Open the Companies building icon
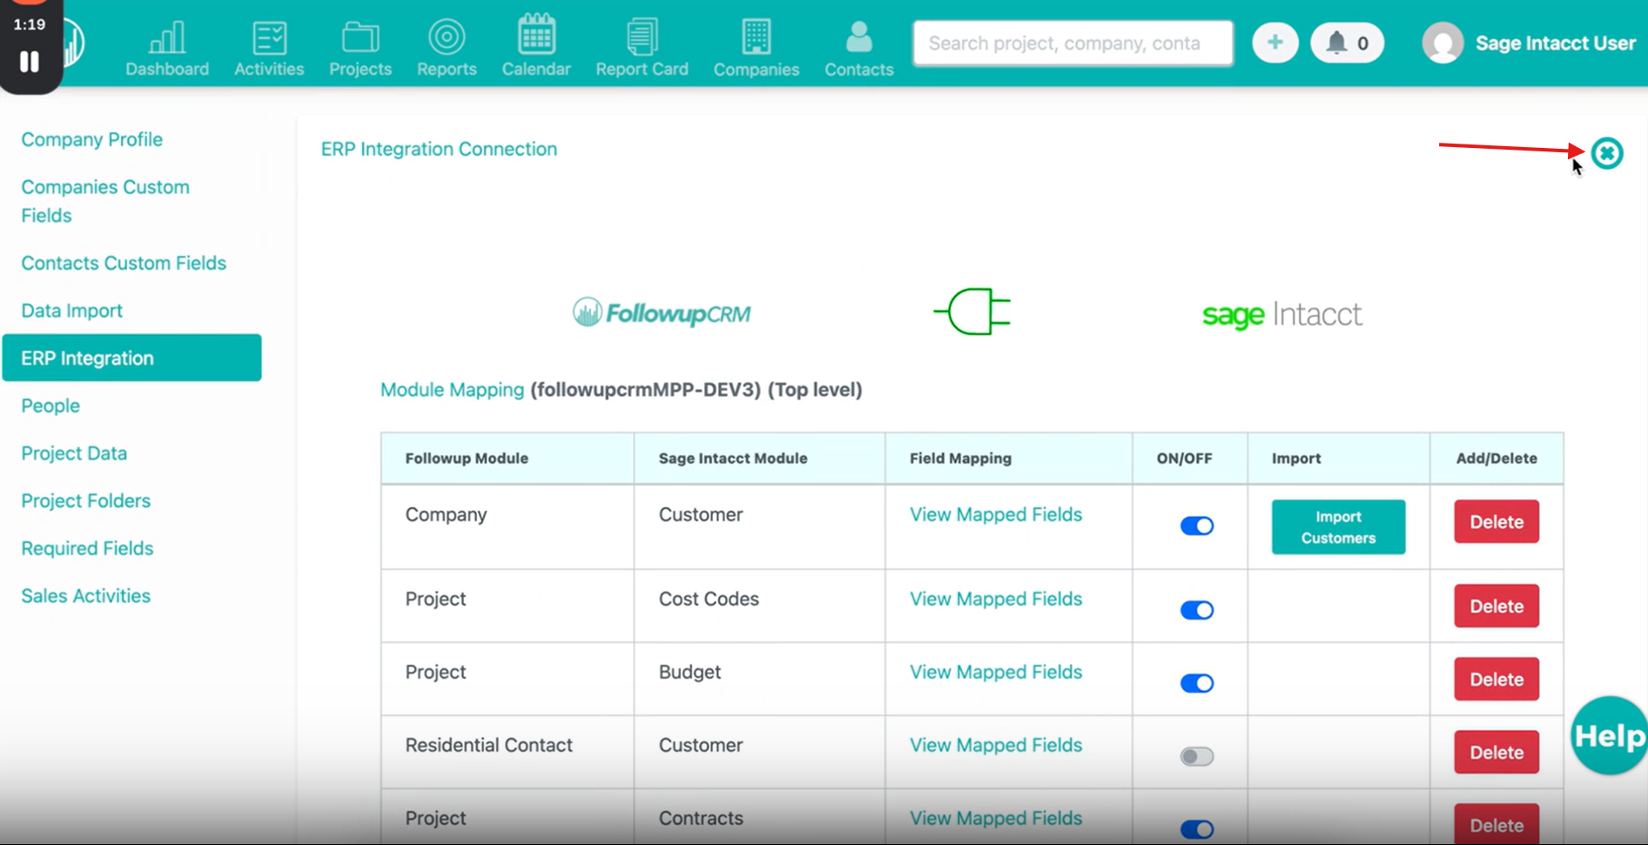 pos(756,37)
